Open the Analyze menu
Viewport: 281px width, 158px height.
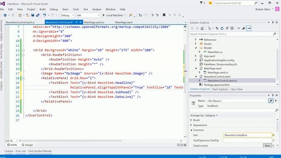coord(97,9)
